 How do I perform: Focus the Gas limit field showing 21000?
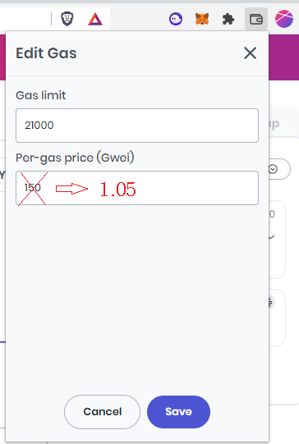pos(137,126)
